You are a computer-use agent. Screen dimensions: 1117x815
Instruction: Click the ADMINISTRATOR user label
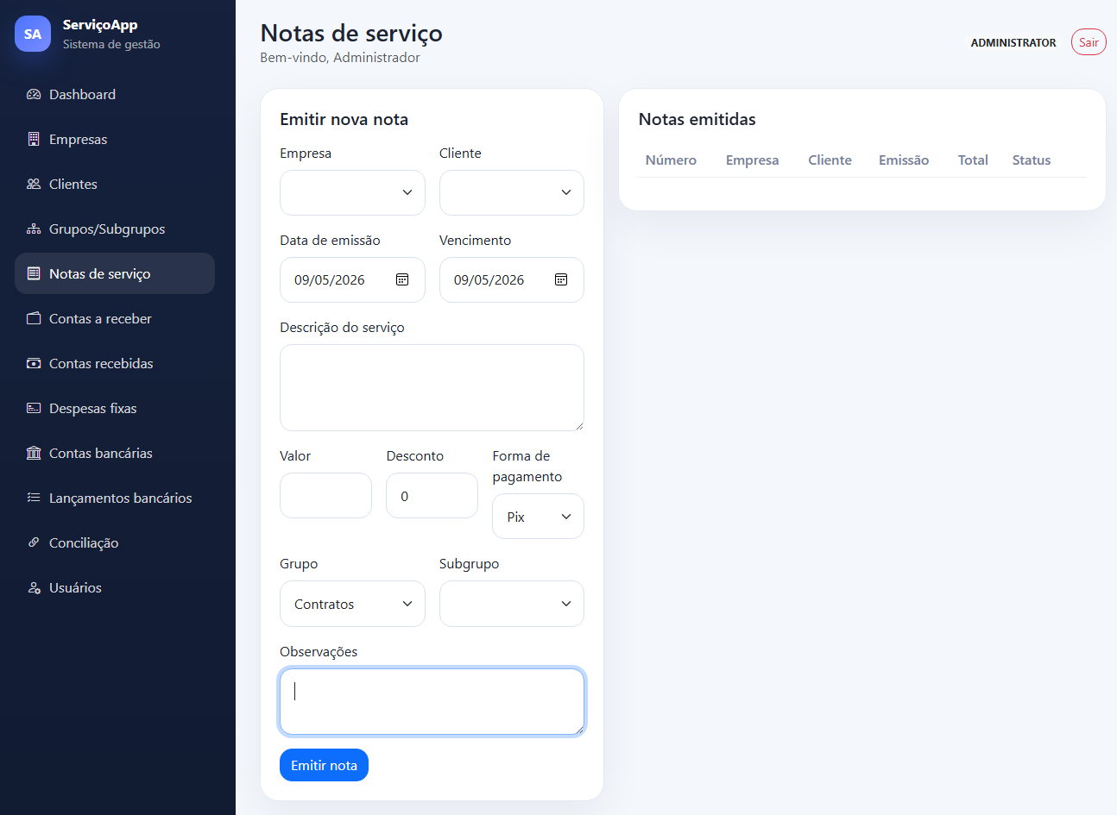click(1013, 42)
